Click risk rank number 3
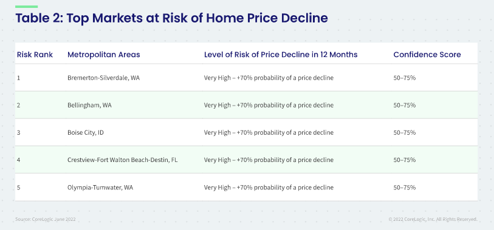The width and height of the screenshot is (494, 230). (x=19, y=132)
